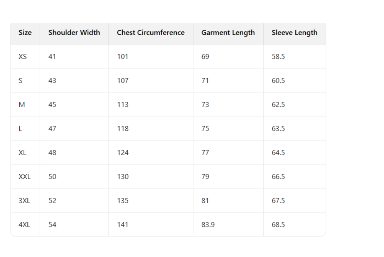
Task: Select the 3XL size cell
Action: [x=24, y=201]
